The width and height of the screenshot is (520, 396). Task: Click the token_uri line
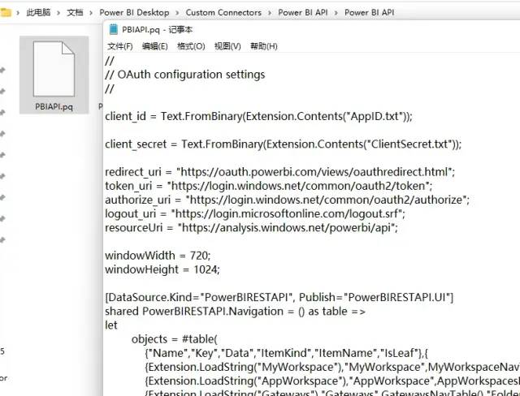269,186
